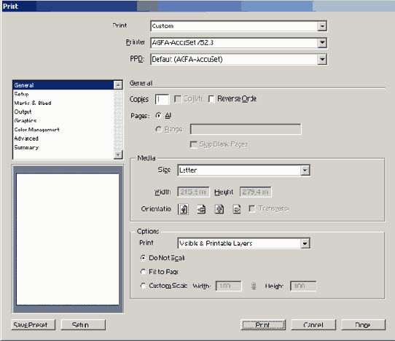The image size is (395, 341).
Task: Select the Do Not Scale option
Action: [143, 258]
